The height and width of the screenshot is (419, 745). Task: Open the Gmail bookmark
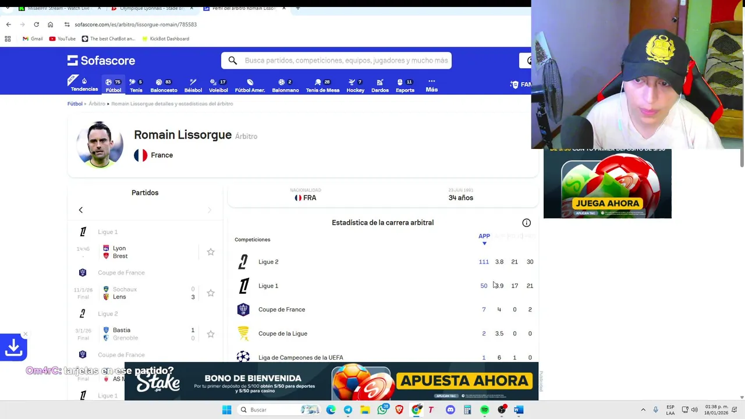[x=33, y=38]
